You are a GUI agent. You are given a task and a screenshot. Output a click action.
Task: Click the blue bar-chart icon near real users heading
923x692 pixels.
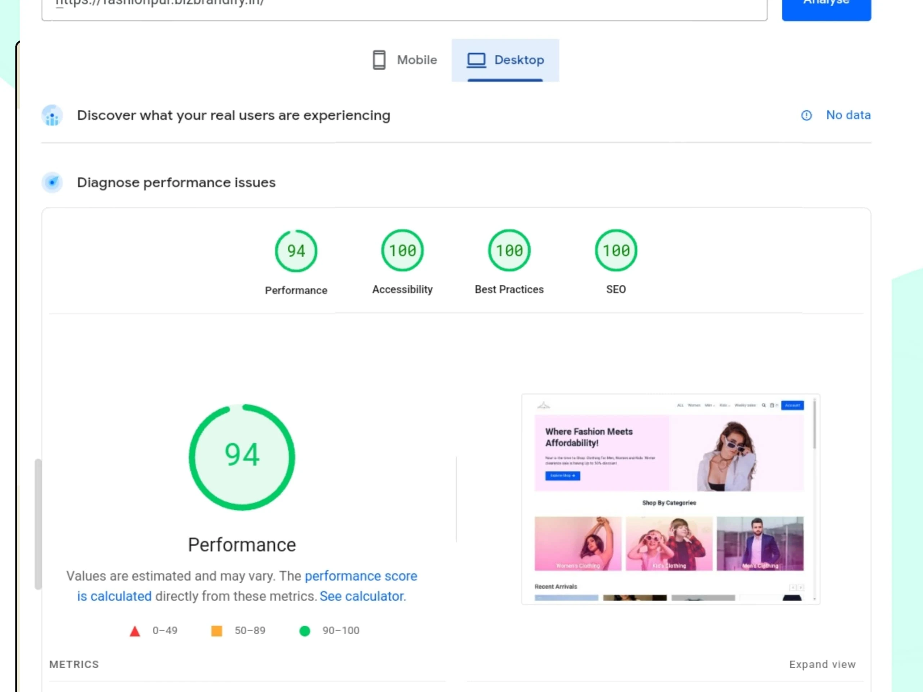point(51,116)
